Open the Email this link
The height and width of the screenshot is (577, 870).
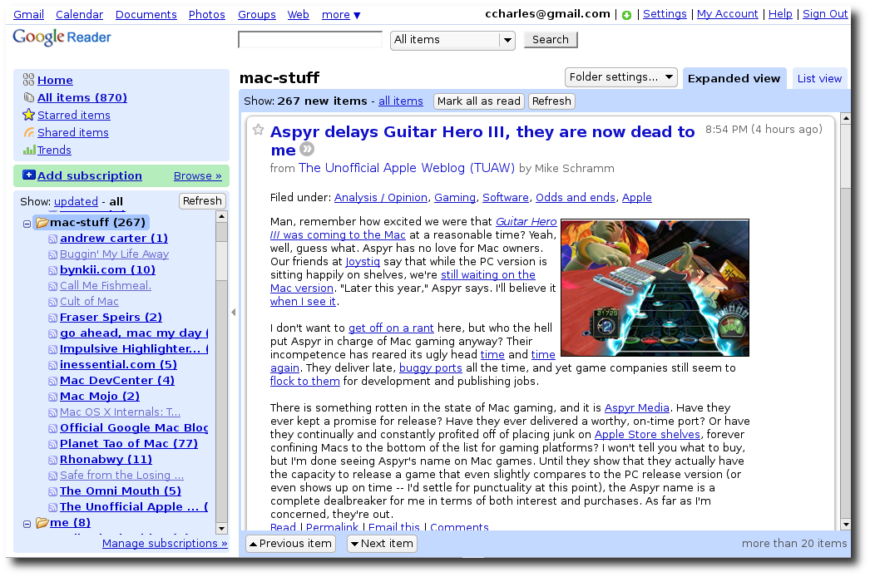pos(394,527)
